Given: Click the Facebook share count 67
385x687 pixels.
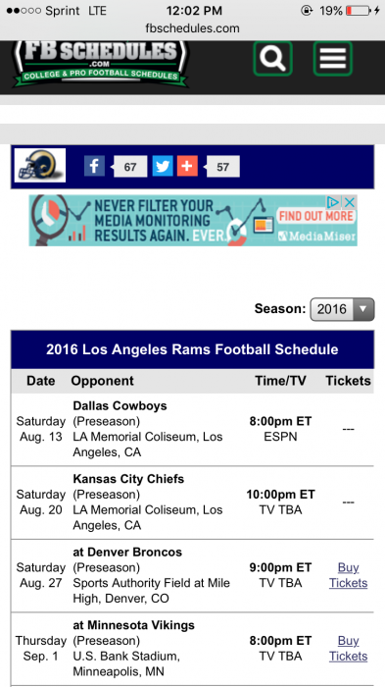Looking at the screenshot, I should click(x=130, y=167).
